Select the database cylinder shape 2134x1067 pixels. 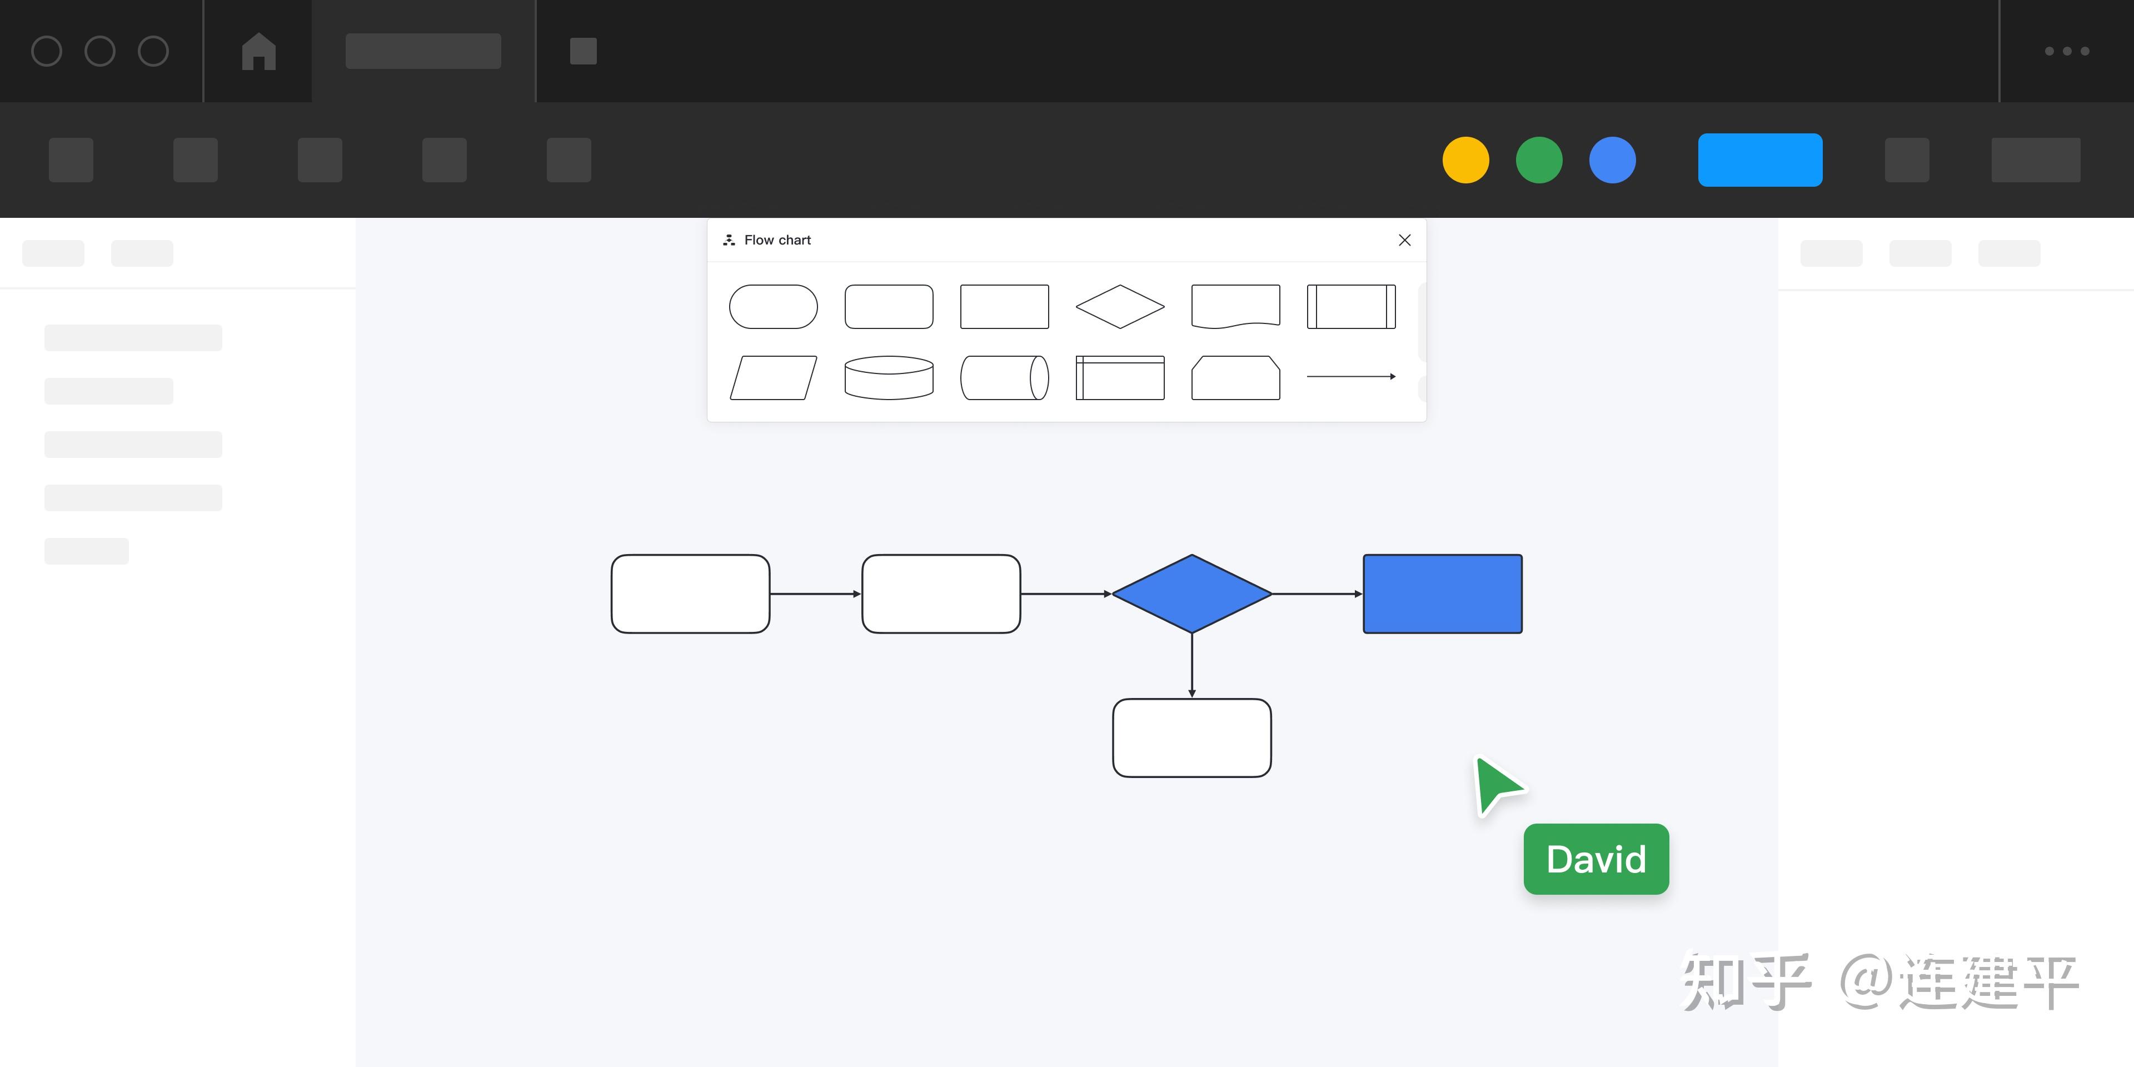click(888, 378)
